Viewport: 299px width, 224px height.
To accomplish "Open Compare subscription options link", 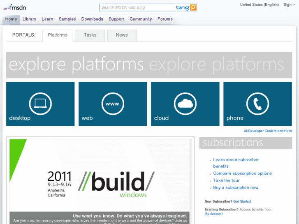I will click(x=242, y=173).
